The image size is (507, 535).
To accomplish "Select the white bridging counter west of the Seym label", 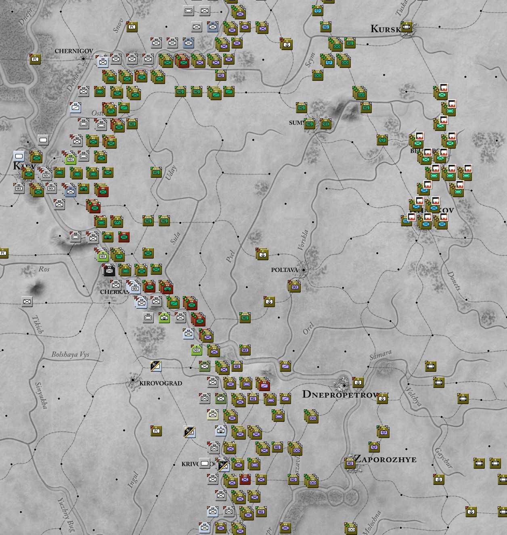I will (287, 44).
